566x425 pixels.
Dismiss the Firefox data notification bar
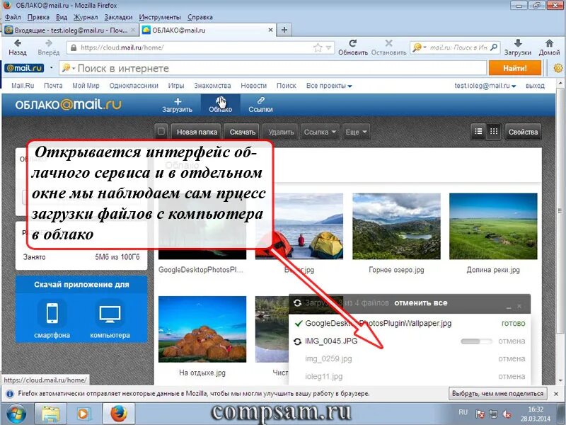[x=556, y=394]
